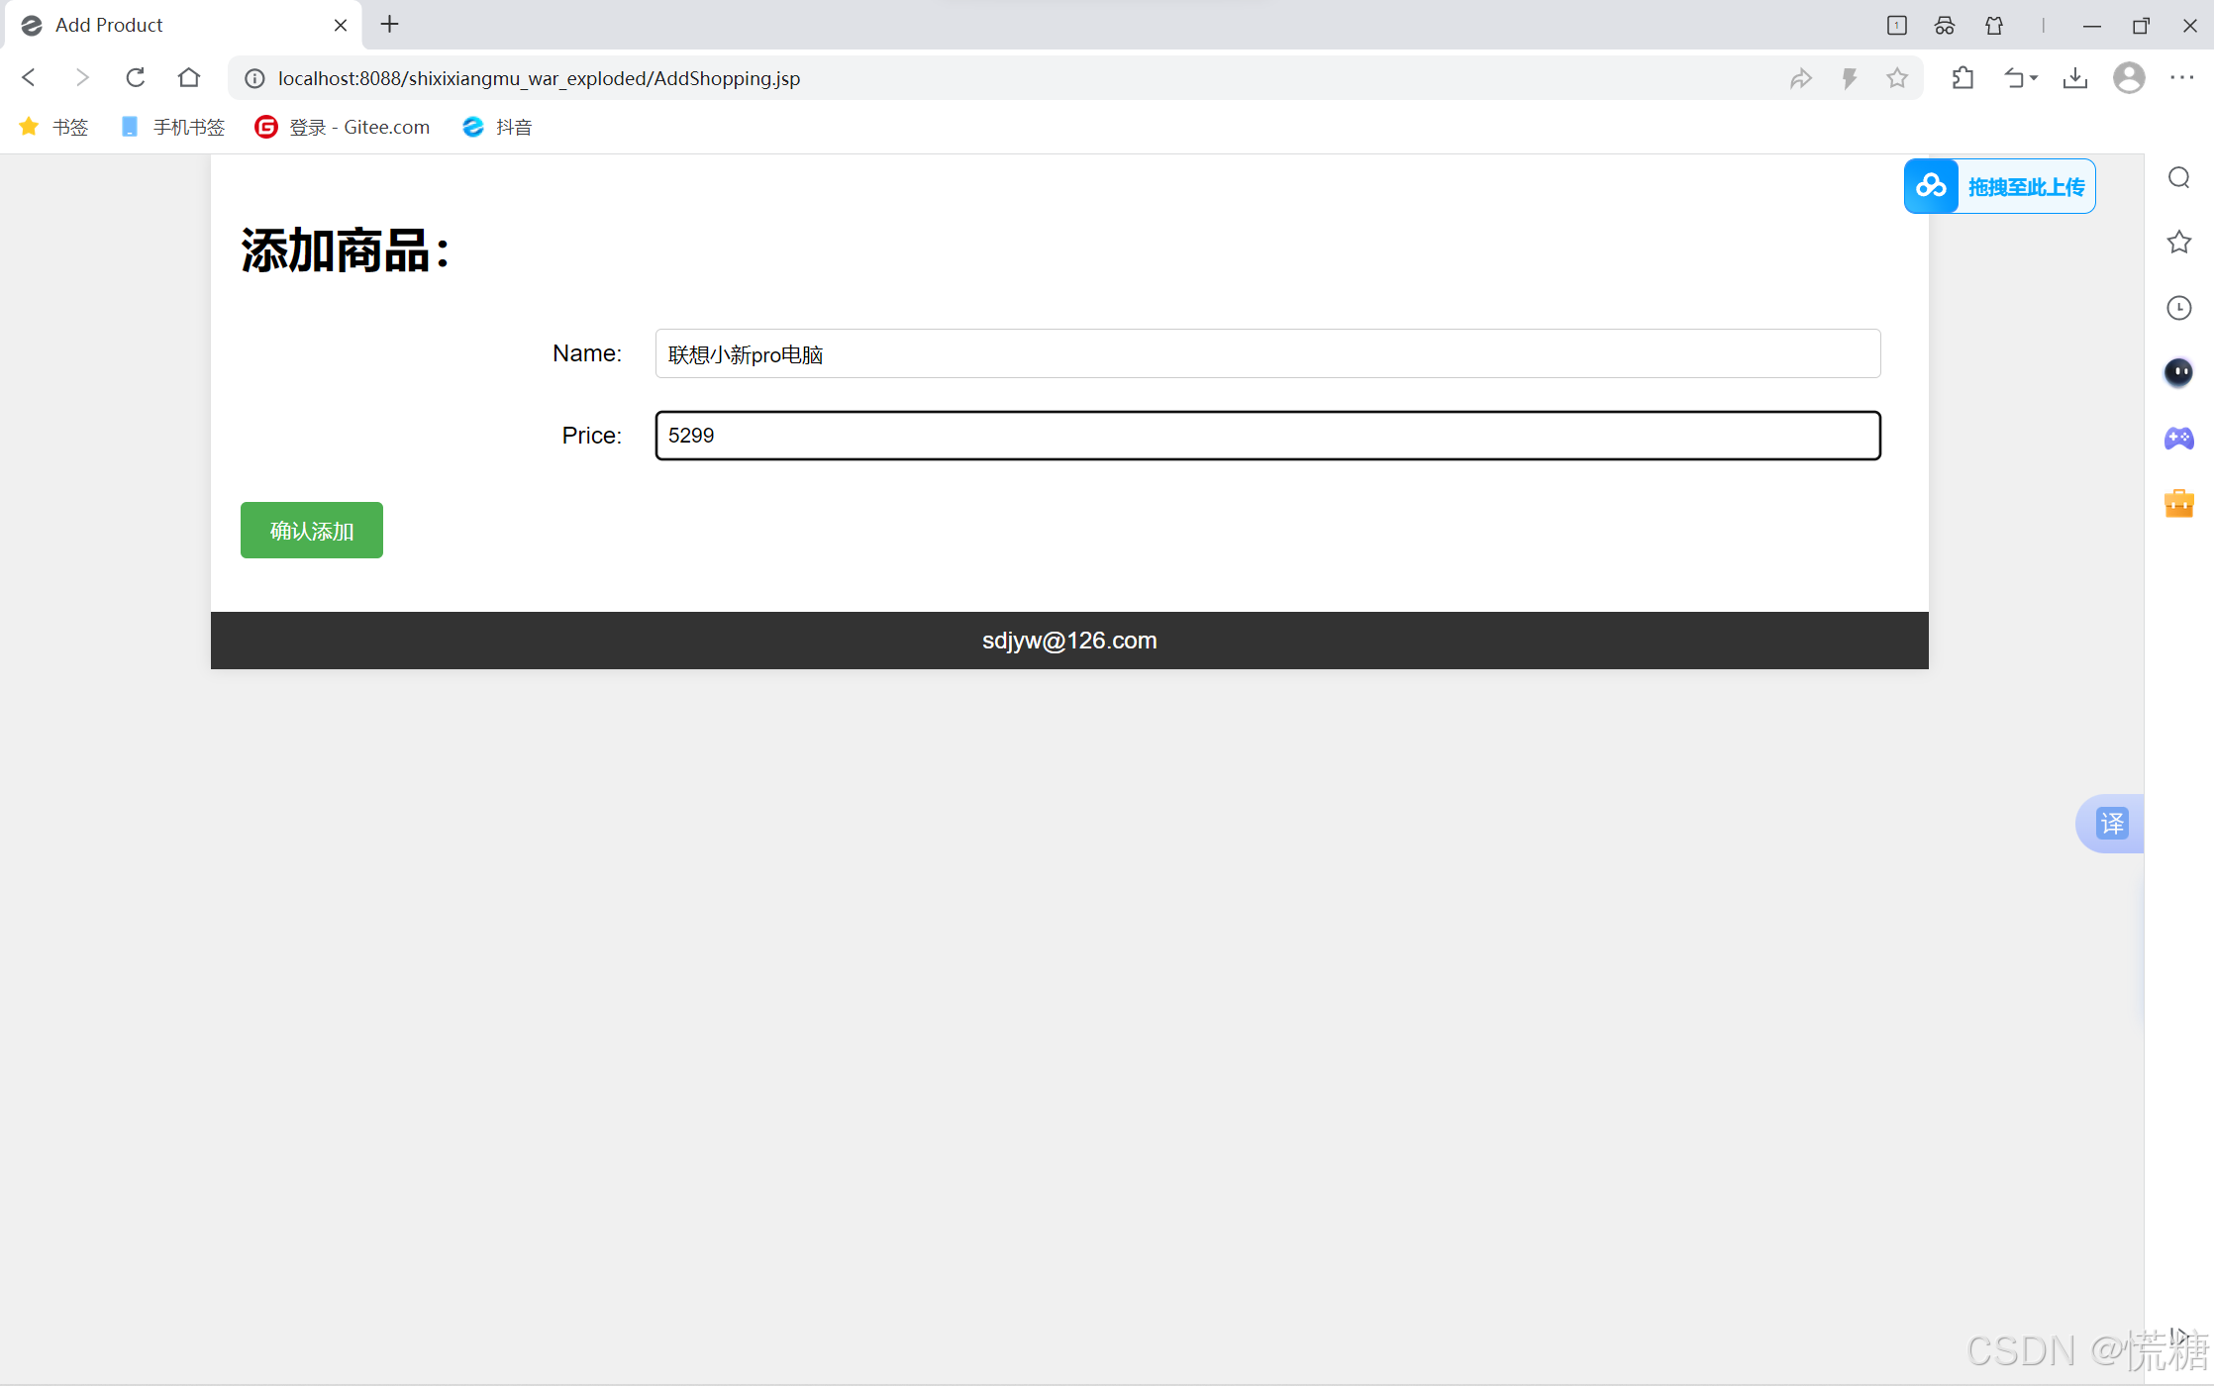Click the Price input field
The width and height of the screenshot is (2214, 1386).
pos(1267,436)
